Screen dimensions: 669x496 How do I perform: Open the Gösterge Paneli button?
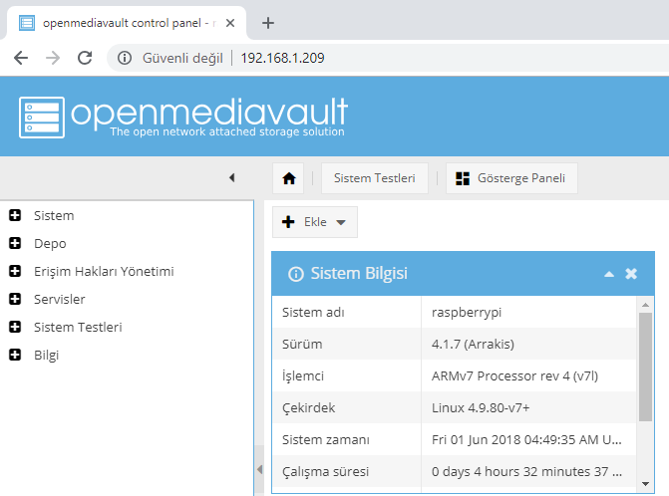(512, 178)
